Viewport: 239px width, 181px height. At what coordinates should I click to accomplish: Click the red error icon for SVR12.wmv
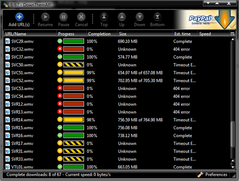(60, 104)
